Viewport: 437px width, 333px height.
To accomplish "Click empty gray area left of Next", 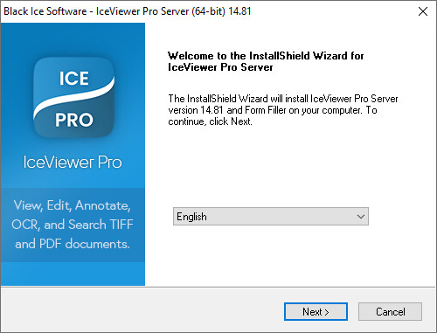I will (142, 311).
